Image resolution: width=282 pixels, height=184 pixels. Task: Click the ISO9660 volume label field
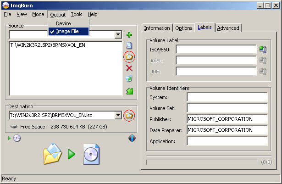(216, 50)
